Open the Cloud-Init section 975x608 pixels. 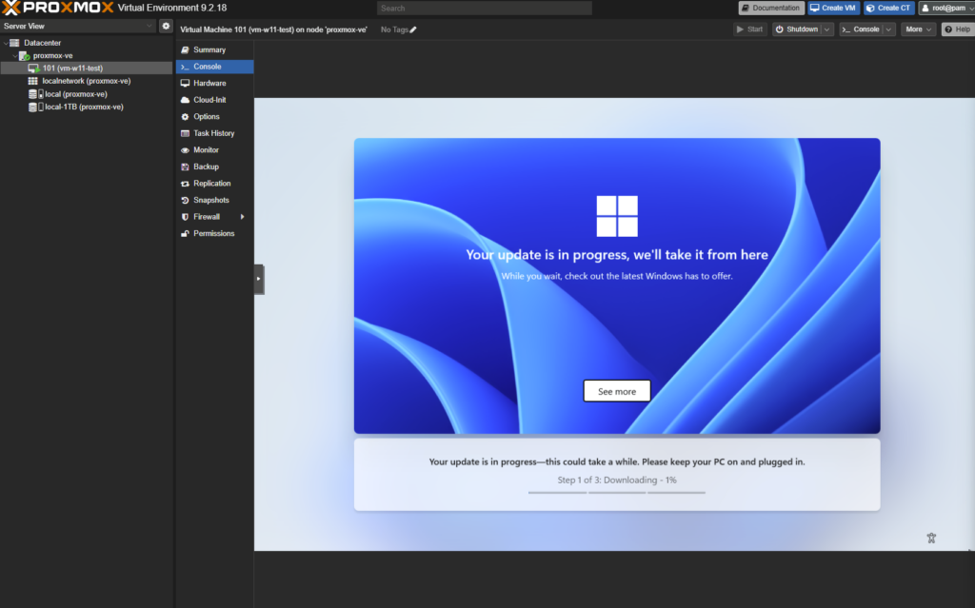[x=214, y=100]
